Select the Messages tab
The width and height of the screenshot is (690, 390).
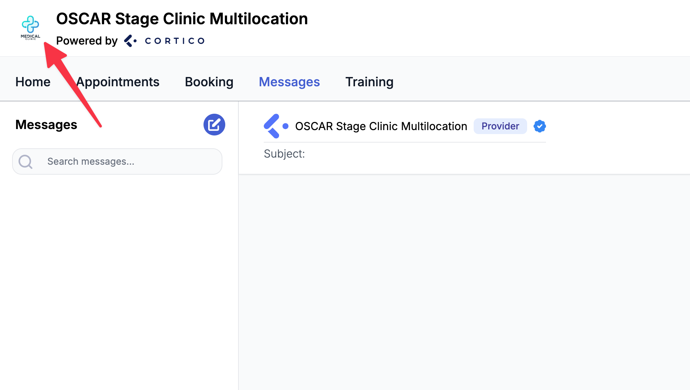tap(289, 82)
